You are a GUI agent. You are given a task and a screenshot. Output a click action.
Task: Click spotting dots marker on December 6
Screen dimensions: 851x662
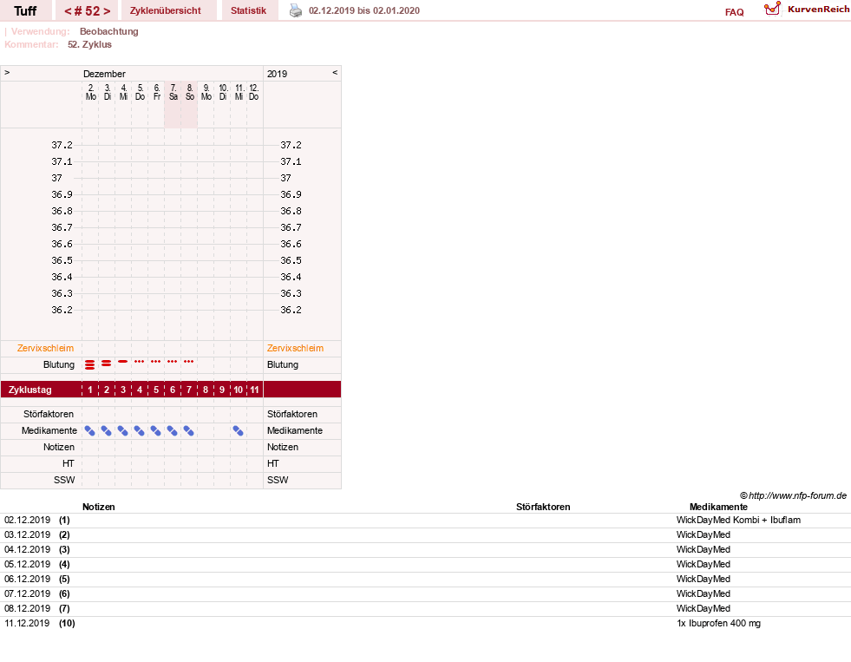click(x=156, y=362)
